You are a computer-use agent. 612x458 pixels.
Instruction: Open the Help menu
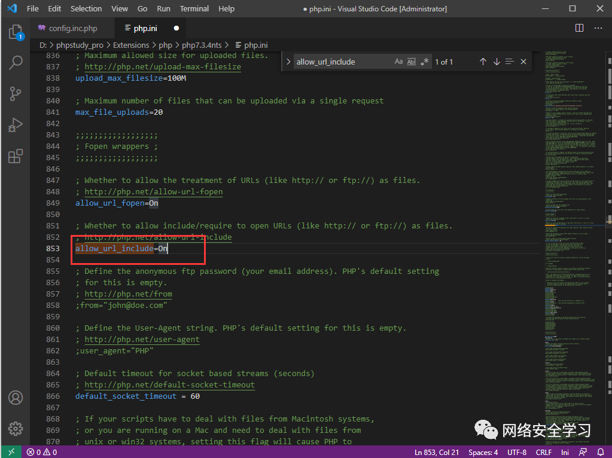[226, 8]
